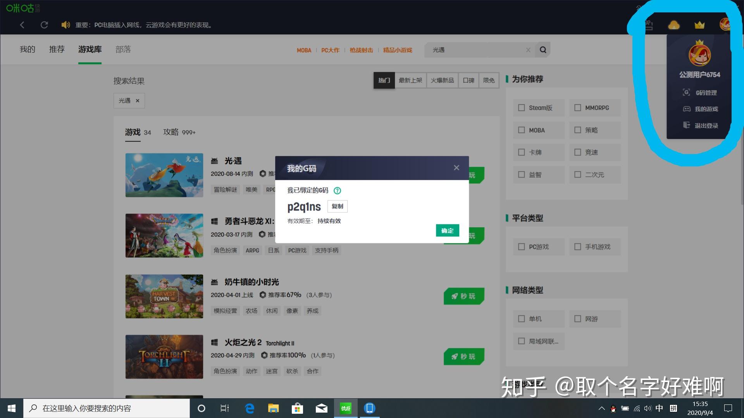
Task: Launch Microsoft Edge from taskbar
Action: [250, 408]
